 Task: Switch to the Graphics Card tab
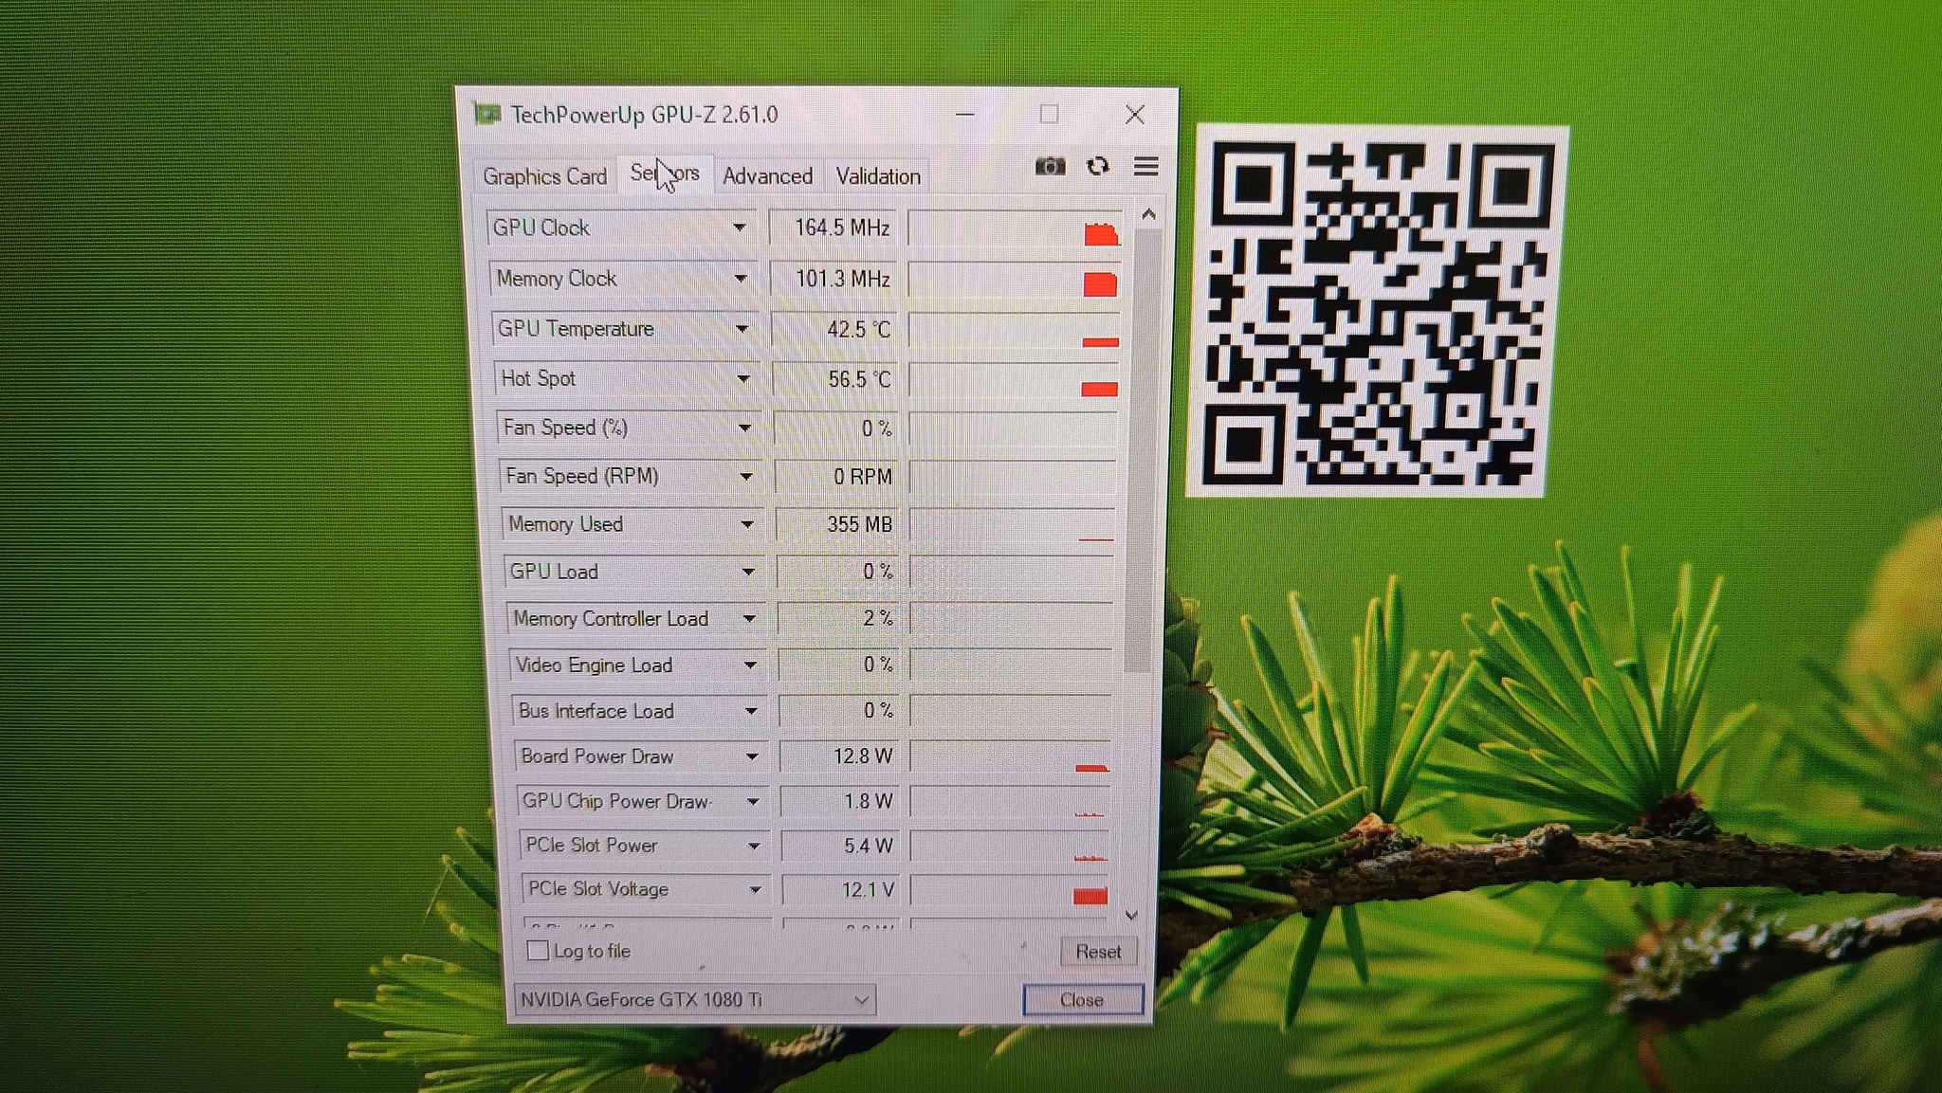pyautogui.click(x=544, y=176)
